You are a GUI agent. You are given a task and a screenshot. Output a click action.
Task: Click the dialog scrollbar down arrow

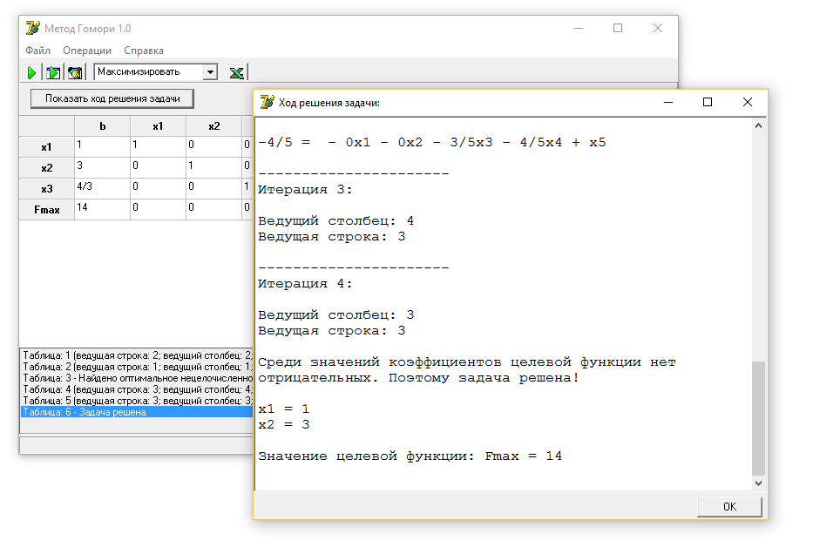759,483
